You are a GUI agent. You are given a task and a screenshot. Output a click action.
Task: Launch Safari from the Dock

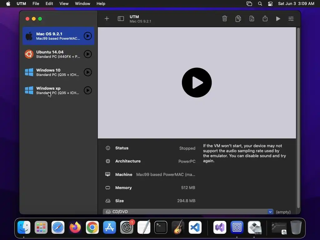58,227
